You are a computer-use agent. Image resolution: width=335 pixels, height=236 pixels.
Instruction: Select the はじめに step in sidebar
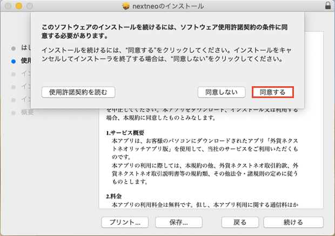point(25,48)
